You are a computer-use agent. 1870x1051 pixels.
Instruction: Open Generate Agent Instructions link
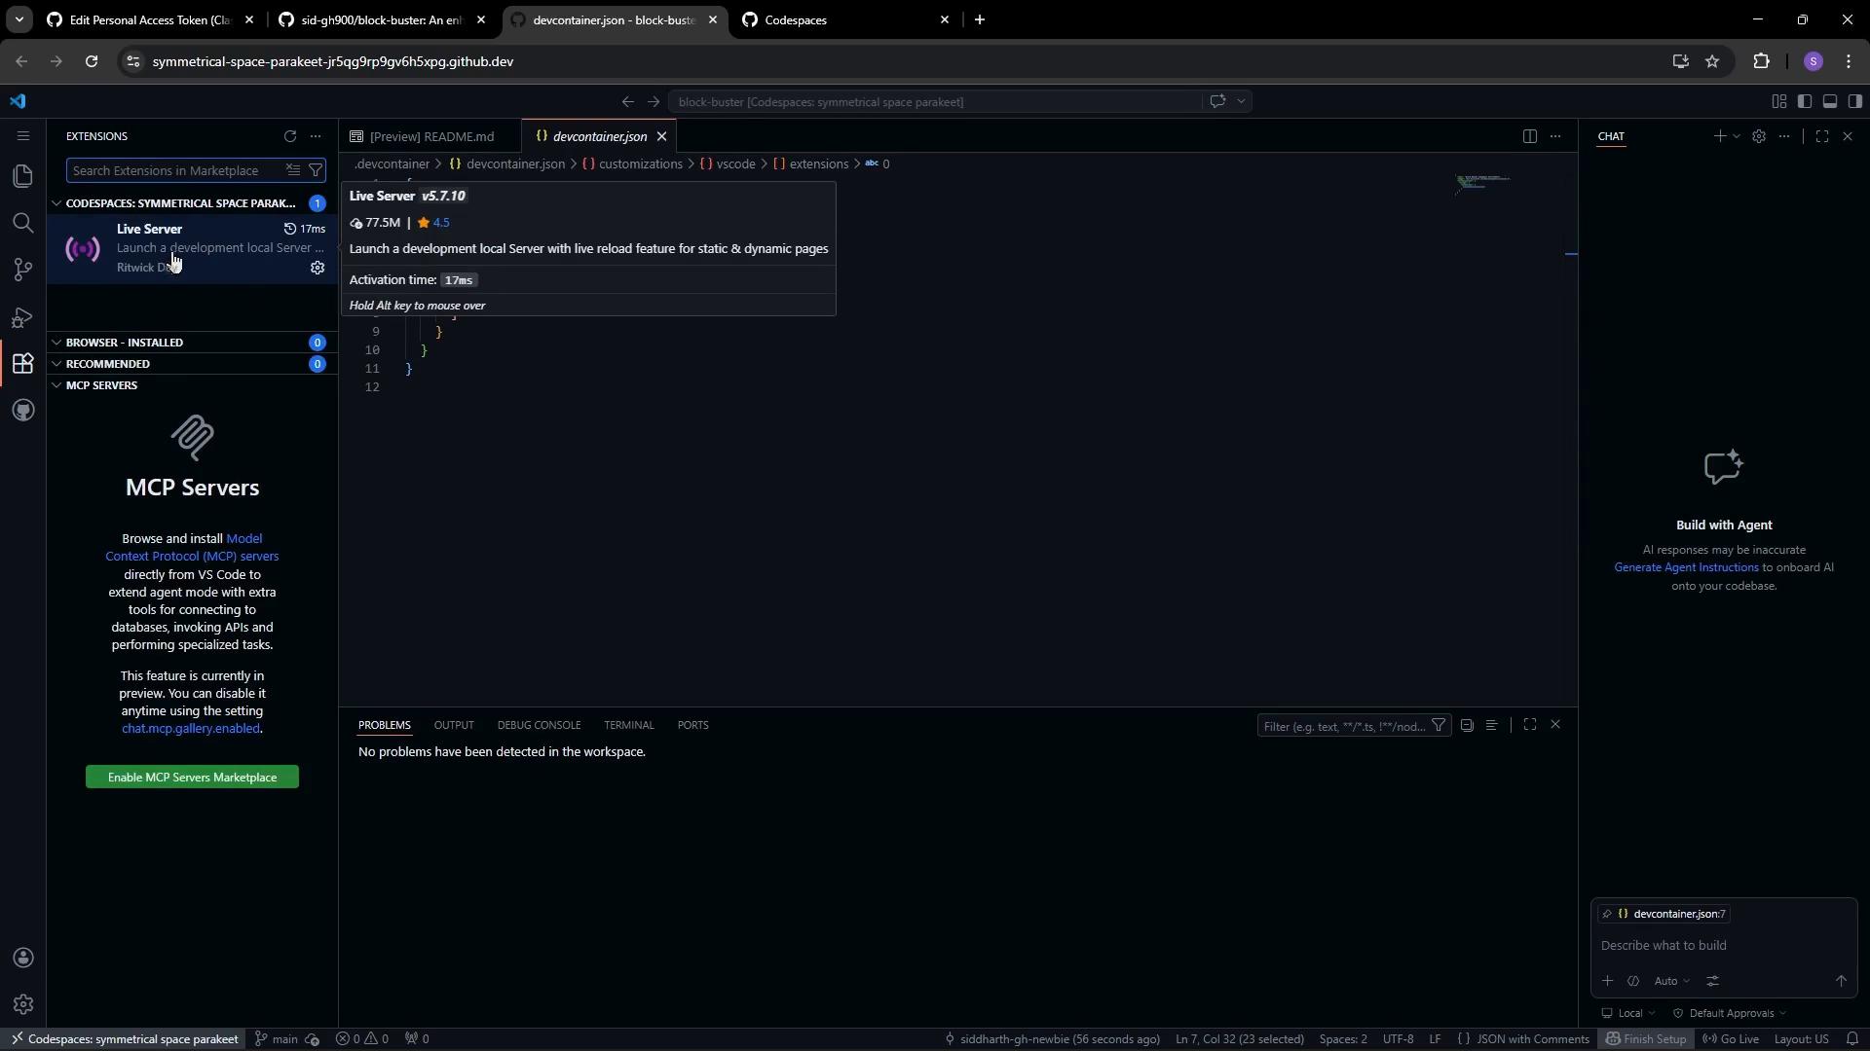1686,567
